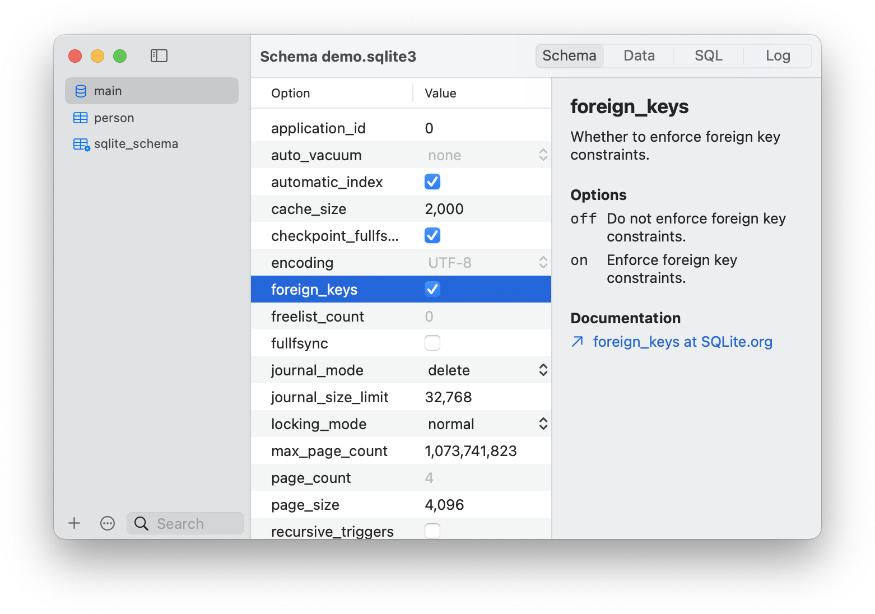Switch to the Data tab
This screenshot has height=614, width=875.
click(x=639, y=55)
